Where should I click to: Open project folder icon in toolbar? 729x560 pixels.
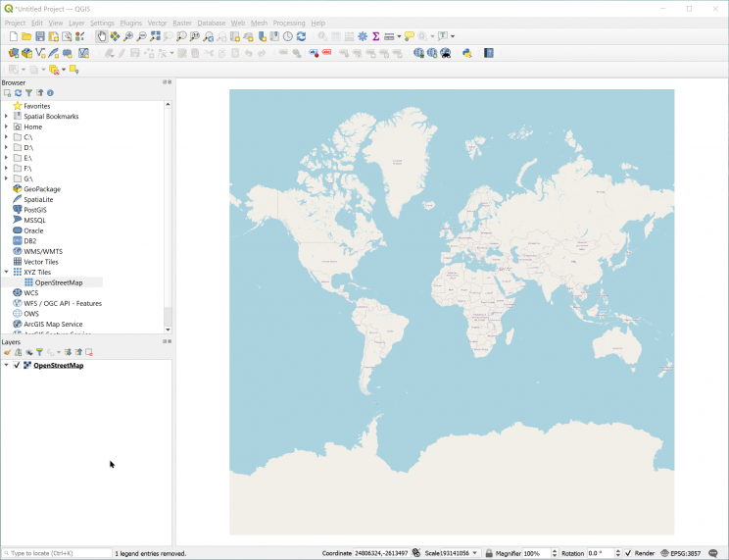tap(26, 36)
